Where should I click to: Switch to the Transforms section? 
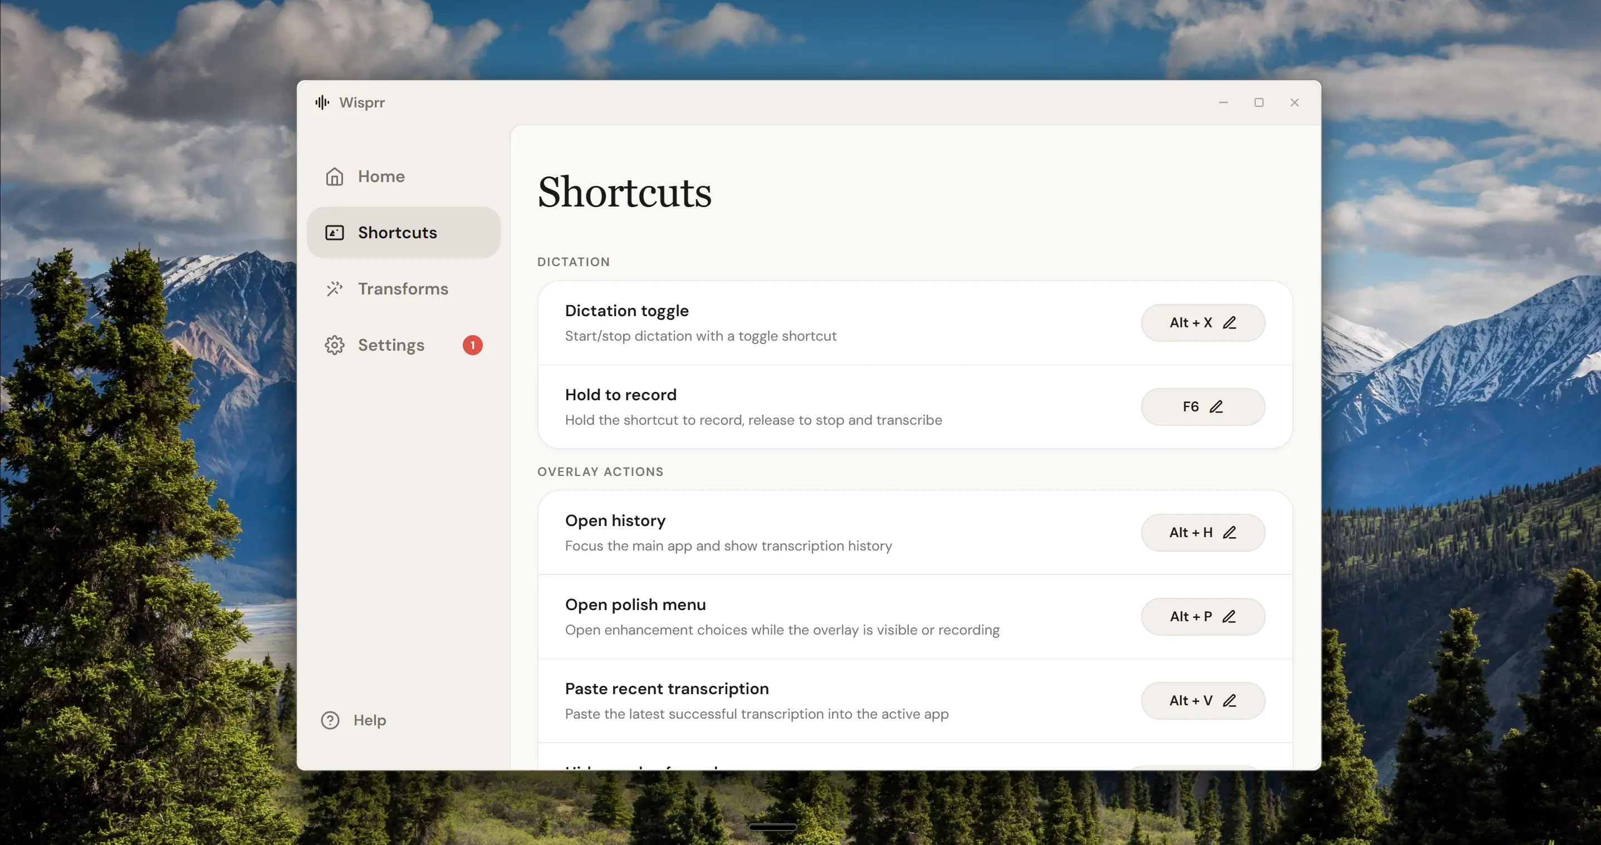pyautogui.click(x=403, y=289)
